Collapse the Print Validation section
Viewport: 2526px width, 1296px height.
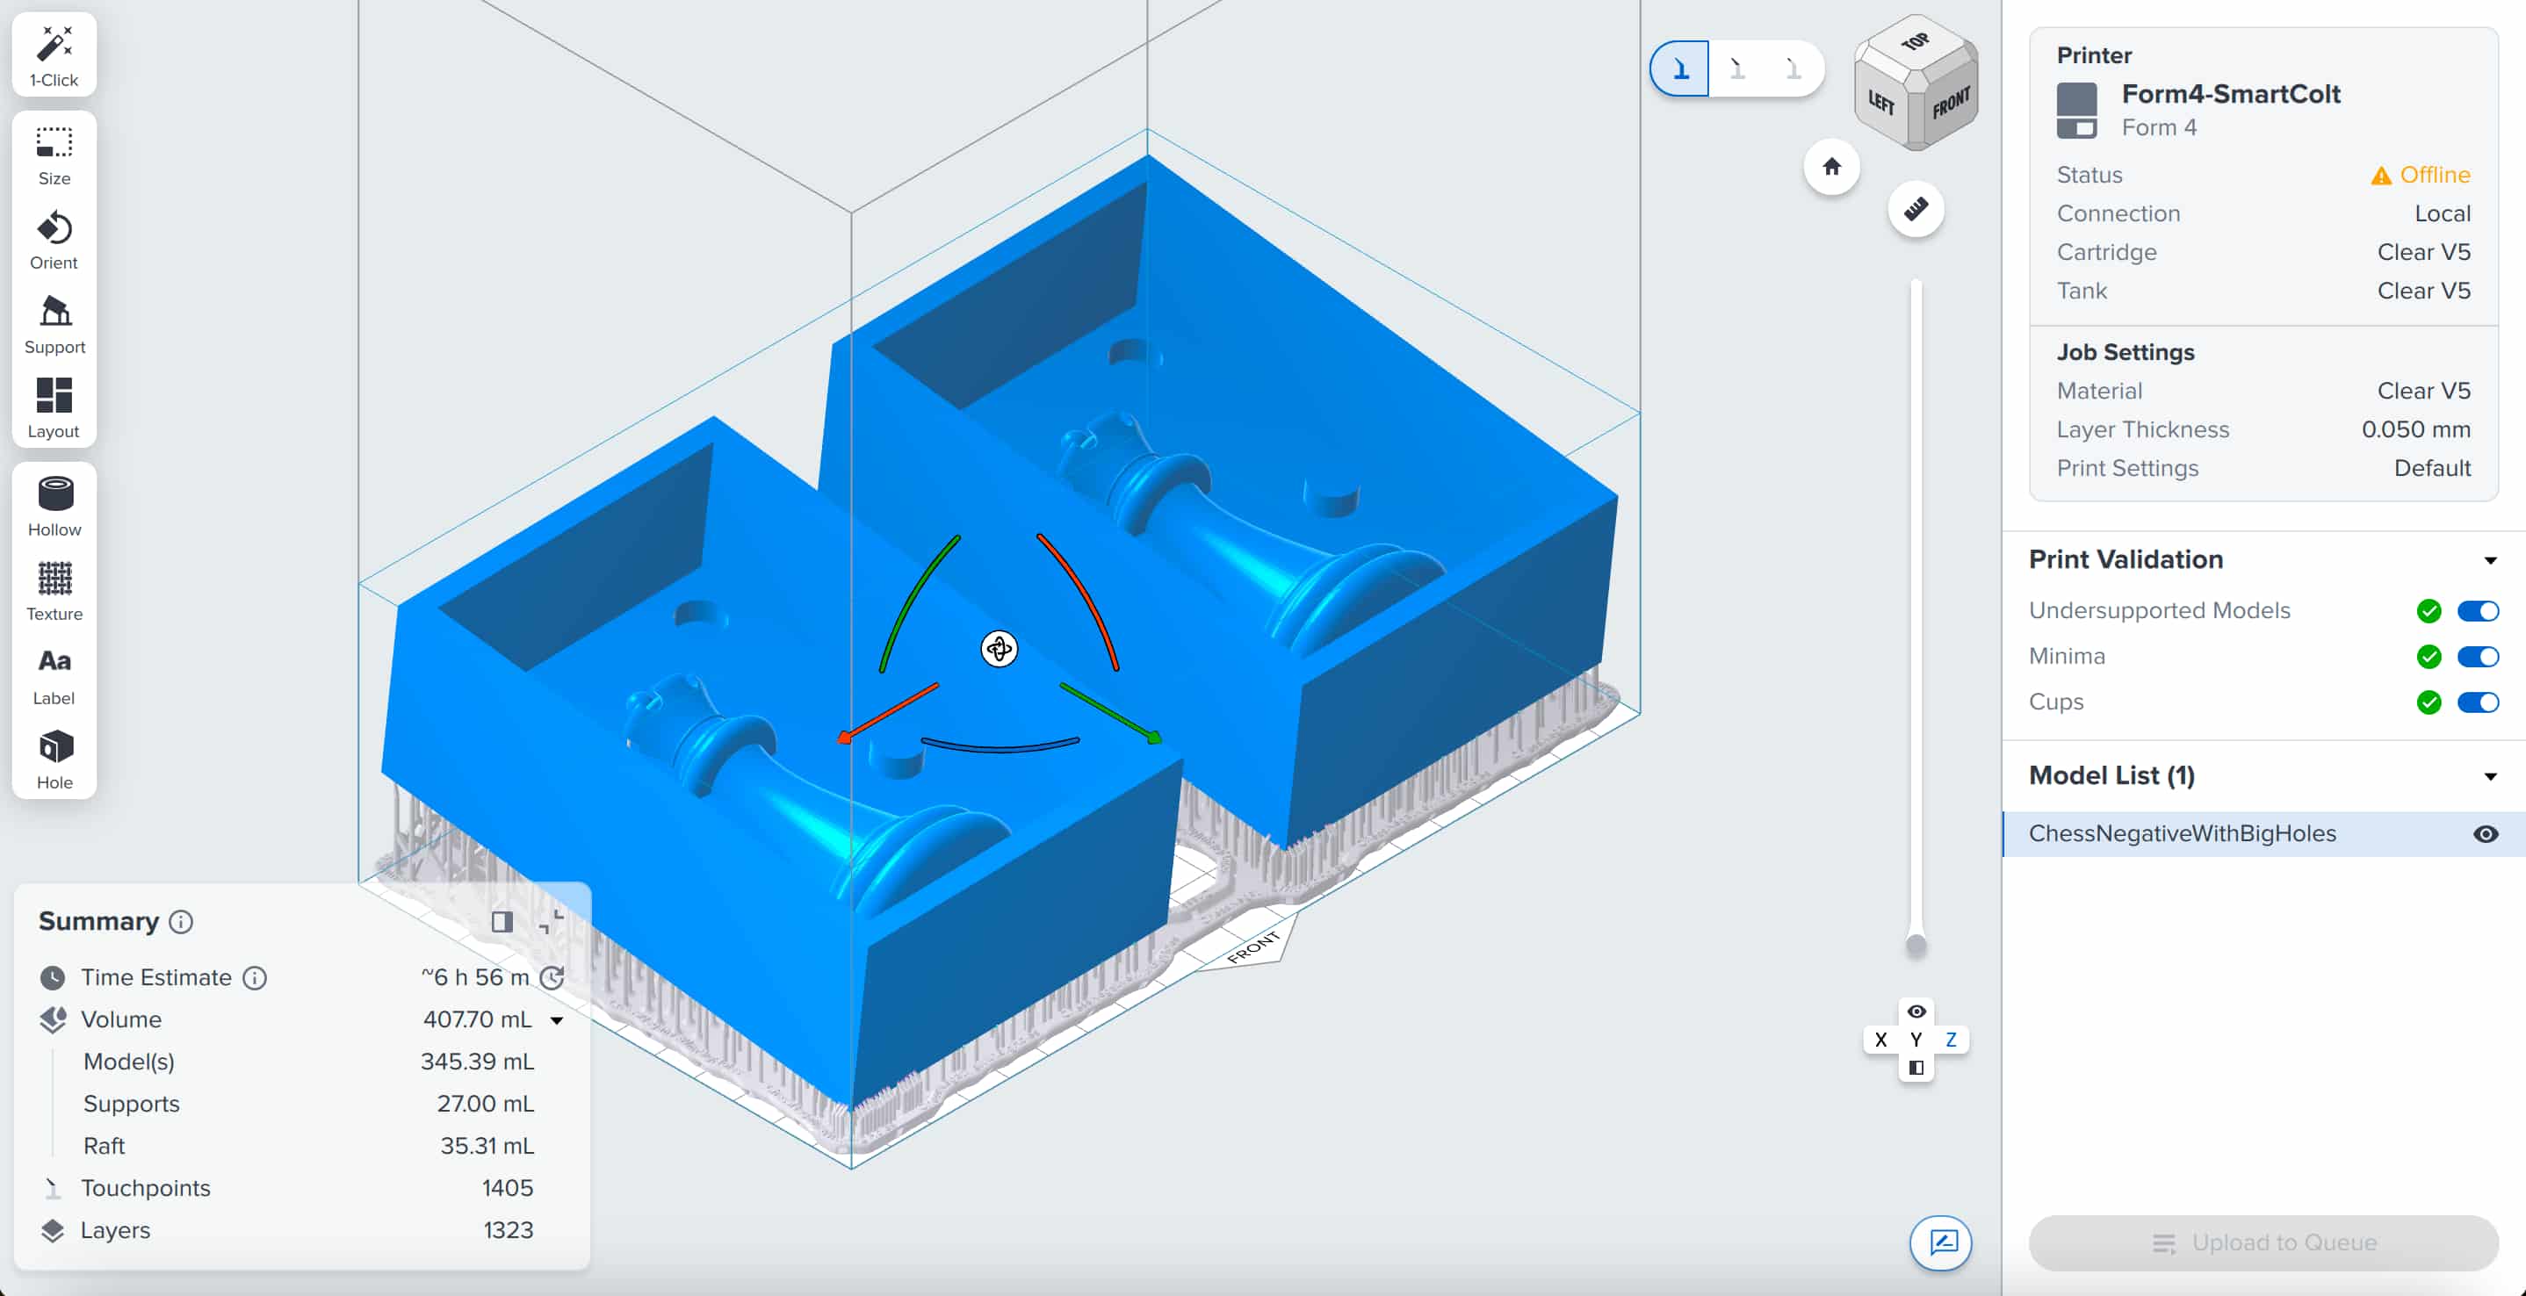[2490, 560]
